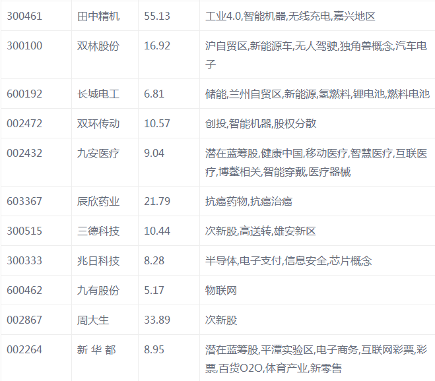Select stock code 600192
This screenshot has height=381, width=435.
[24, 94]
